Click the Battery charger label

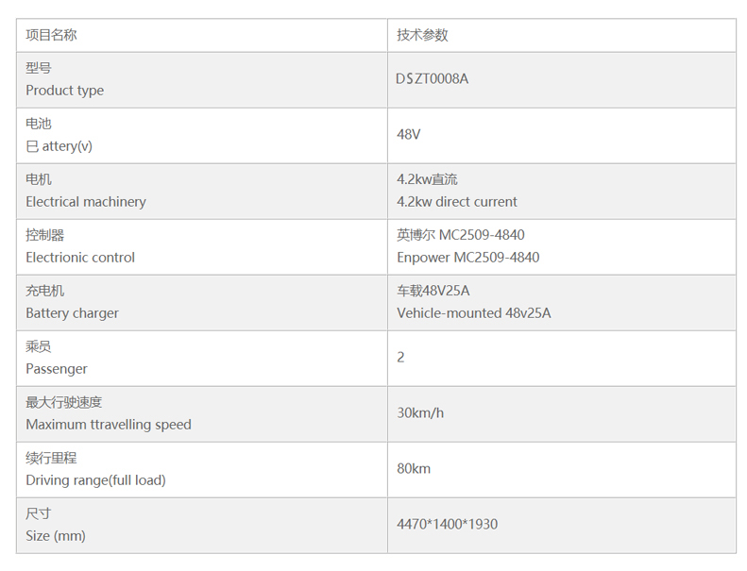click(72, 313)
